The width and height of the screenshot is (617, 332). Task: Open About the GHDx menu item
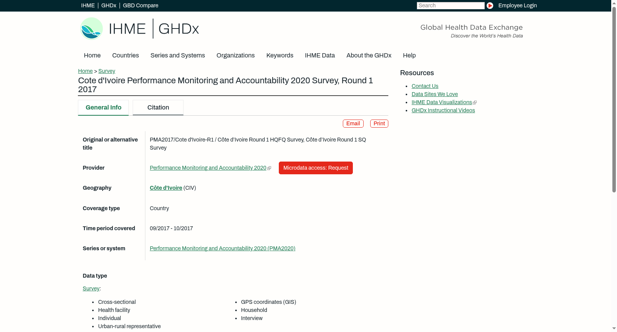[x=369, y=56]
